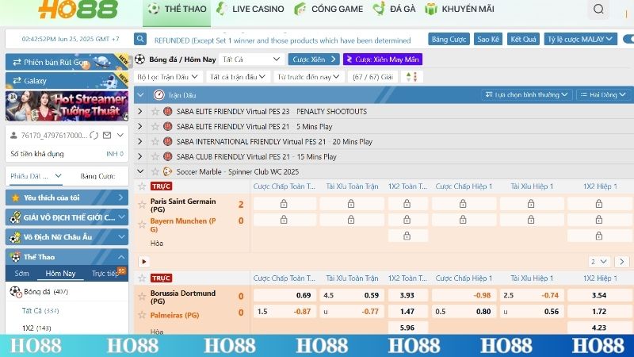The image size is (634, 357).
Task: Switch to the Sớm tab
Action: click(x=22, y=273)
